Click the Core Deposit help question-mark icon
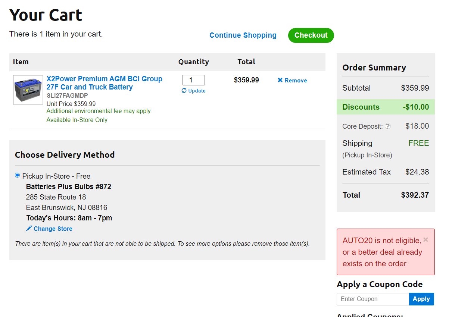 388,126
